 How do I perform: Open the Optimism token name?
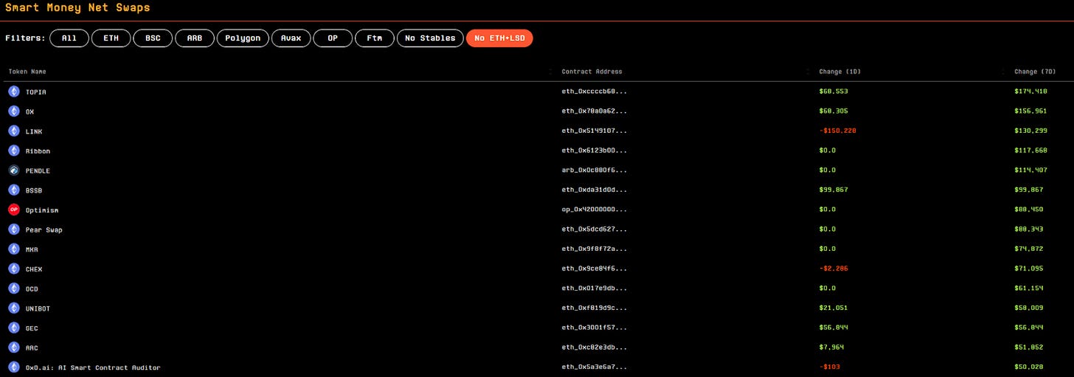[42, 210]
